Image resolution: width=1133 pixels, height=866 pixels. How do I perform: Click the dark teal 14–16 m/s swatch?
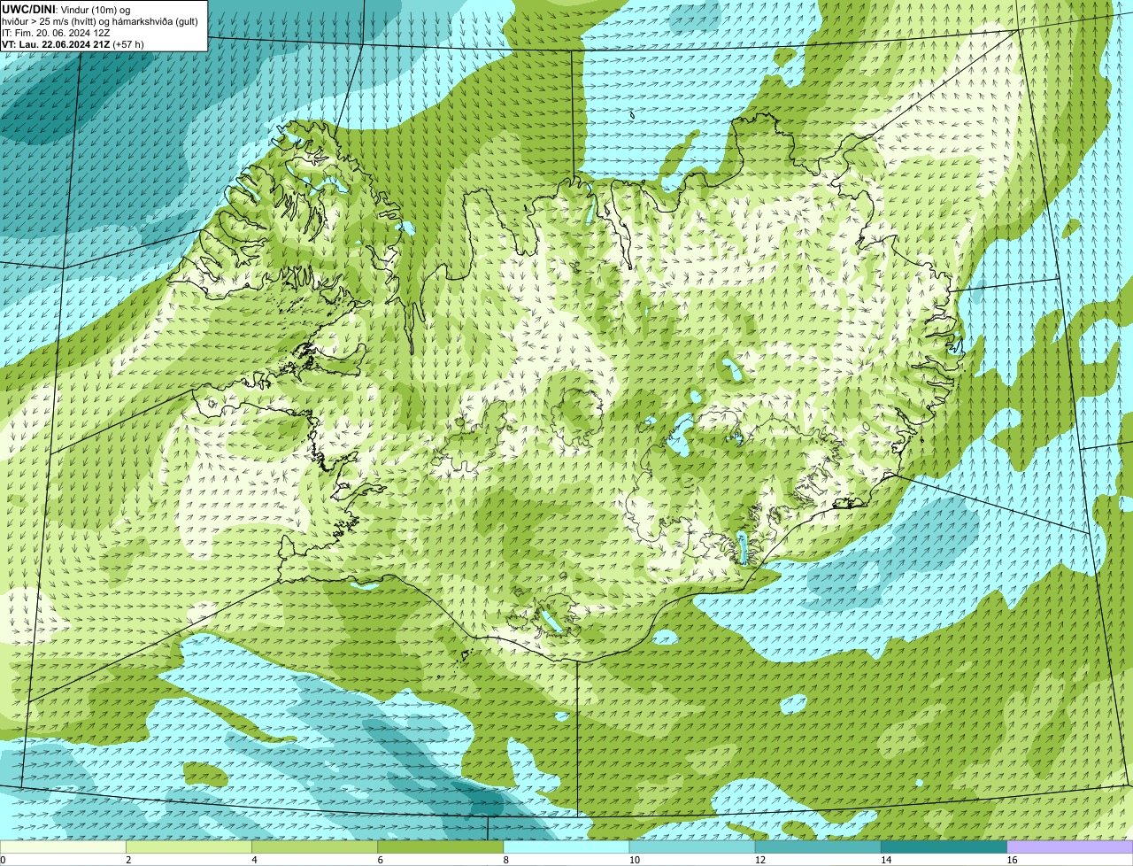point(944,847)
